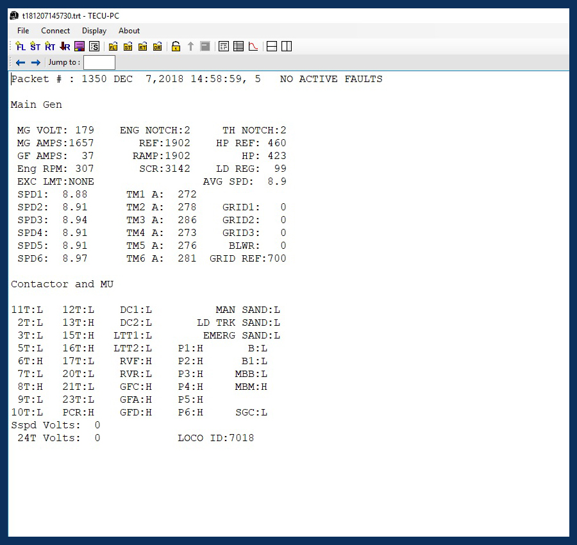The image size is (577, 545).
Task: Click the 'GRID REF:700' value
Action: (x=248, y=258)
